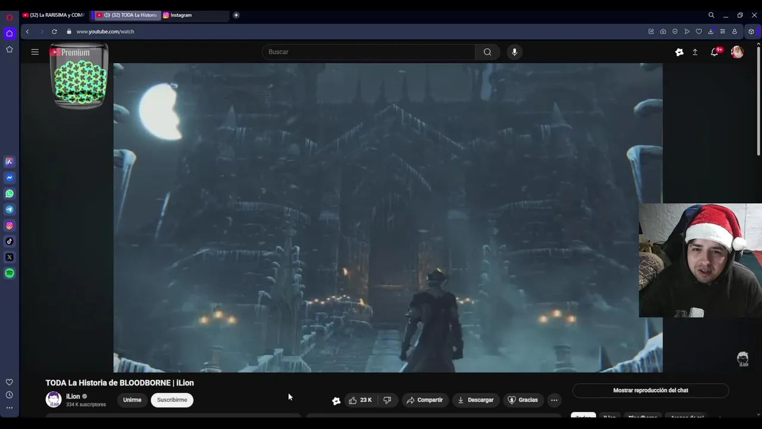
Task: Open Easy Setup sliders icon
Action: [x=723, y=32]
